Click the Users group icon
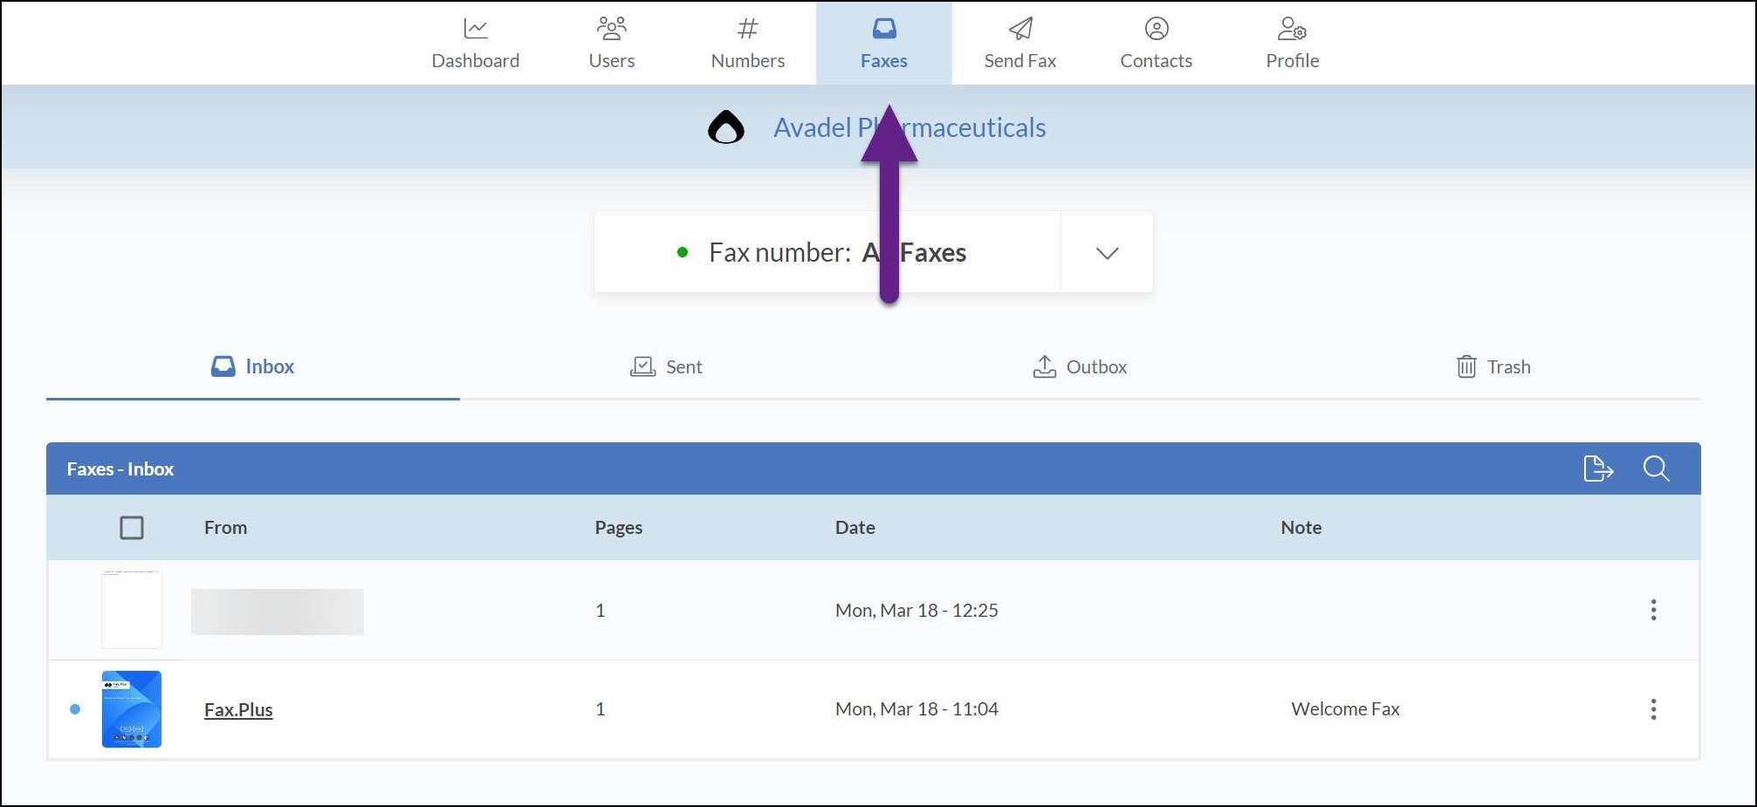 [611, 29]
